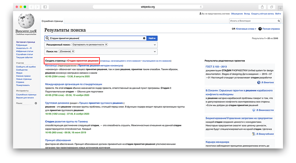Open 'Случайная статья' in sidebar
The height and width of the screenshot is (163, 296).
(25, 54)
